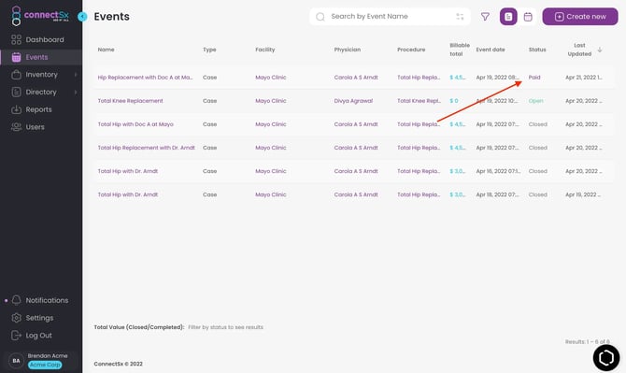Click the BA user avatar
626x373 pixels.
coord(17,361)
